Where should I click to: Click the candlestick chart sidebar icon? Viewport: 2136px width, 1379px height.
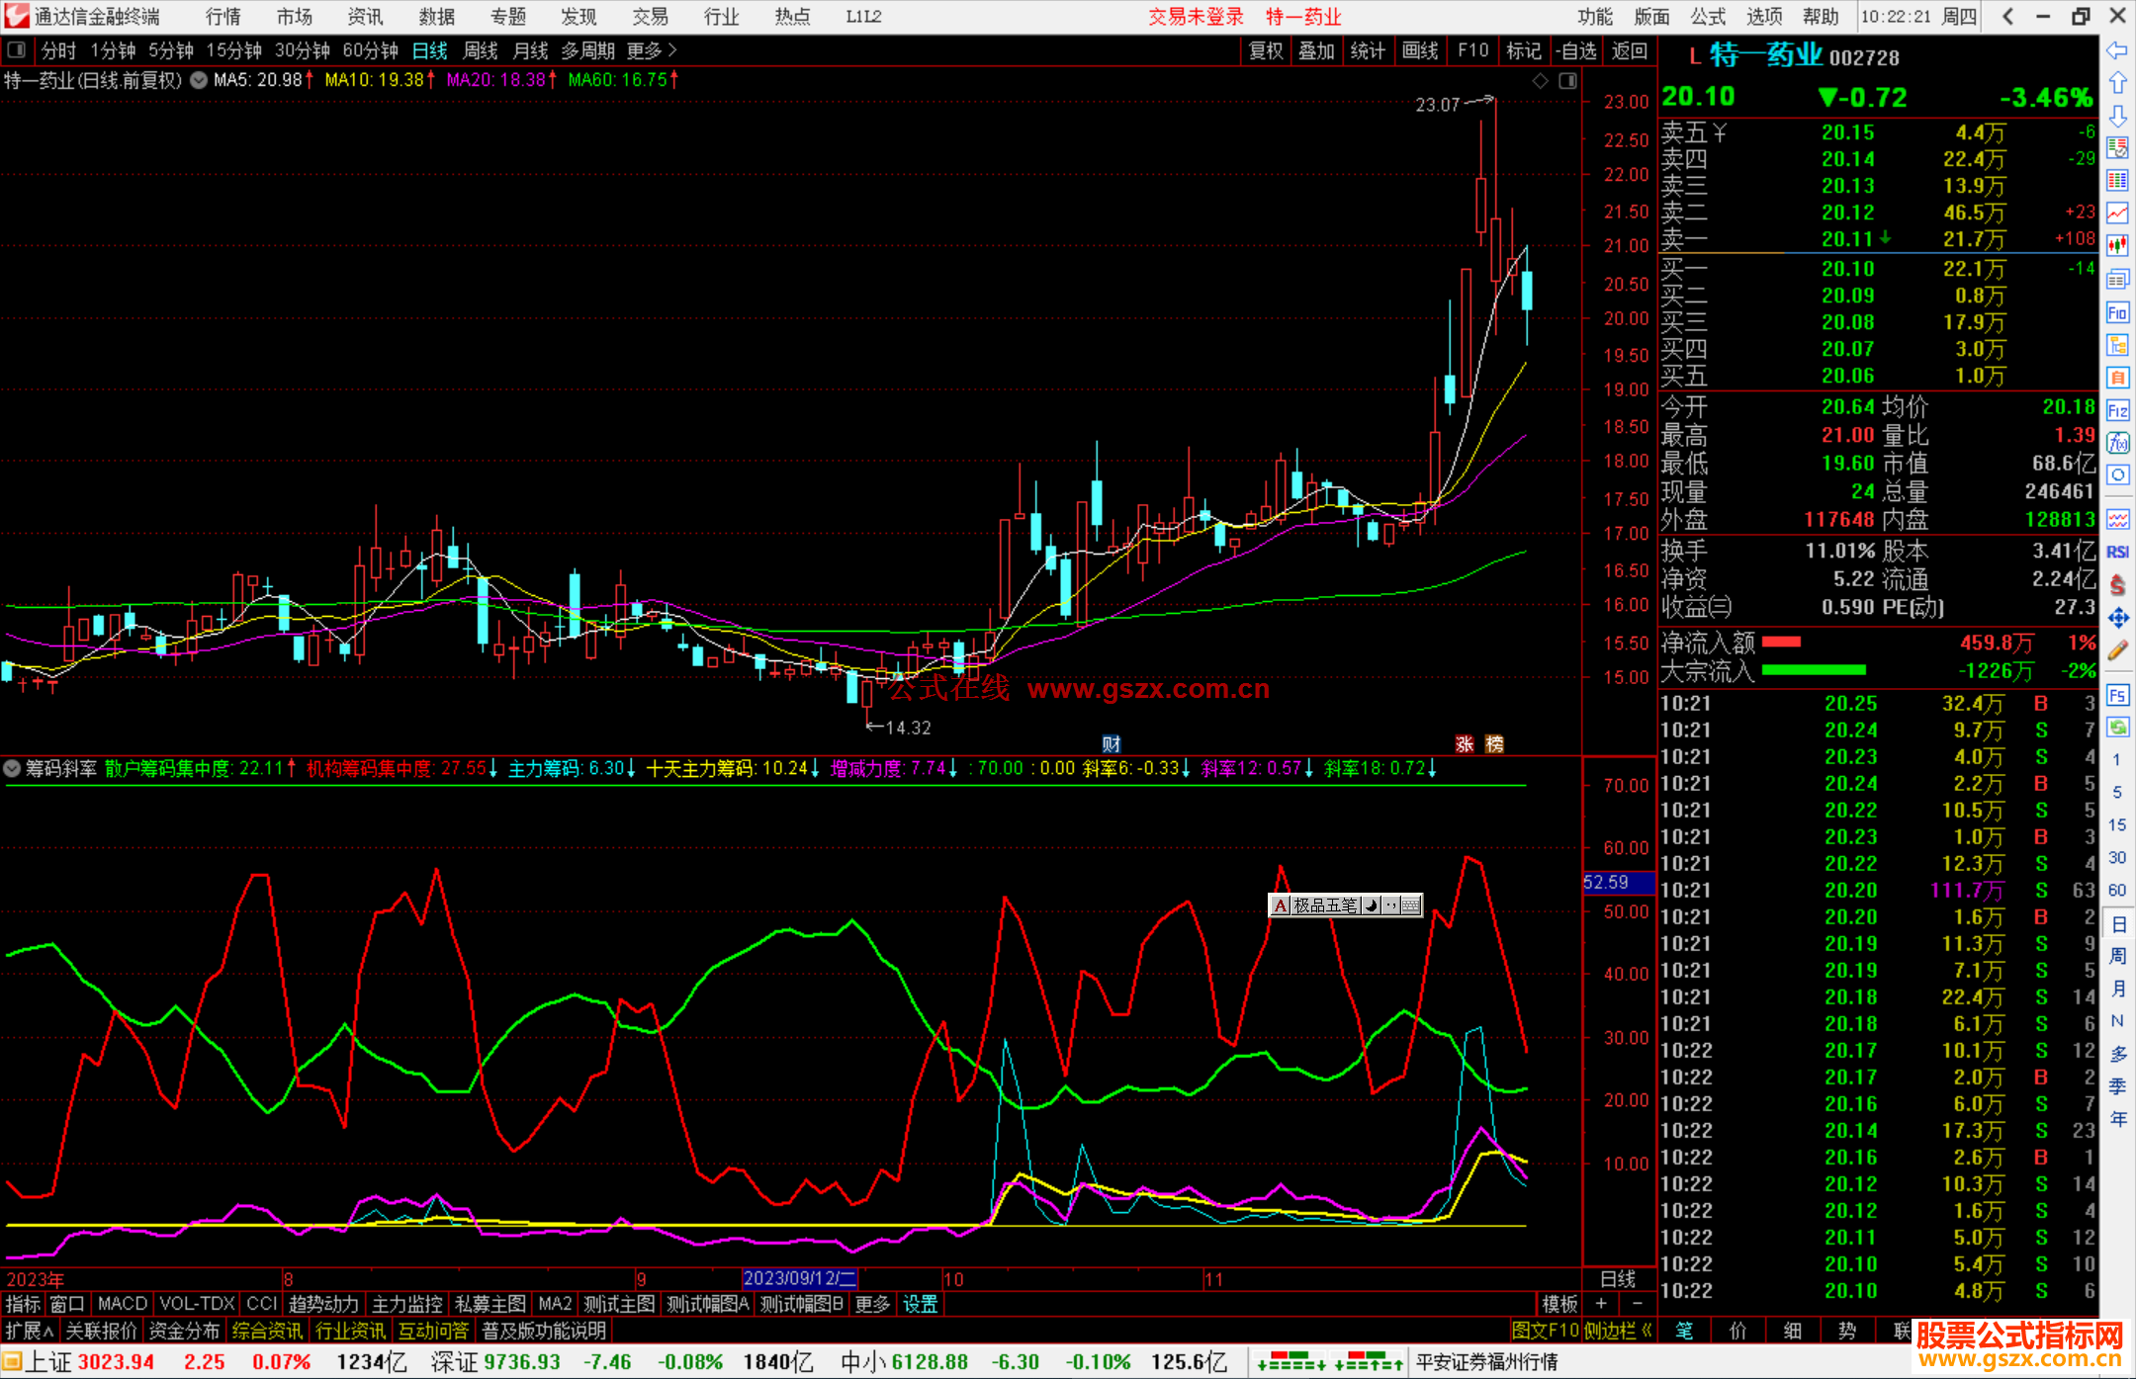(x=2117, y=244)
